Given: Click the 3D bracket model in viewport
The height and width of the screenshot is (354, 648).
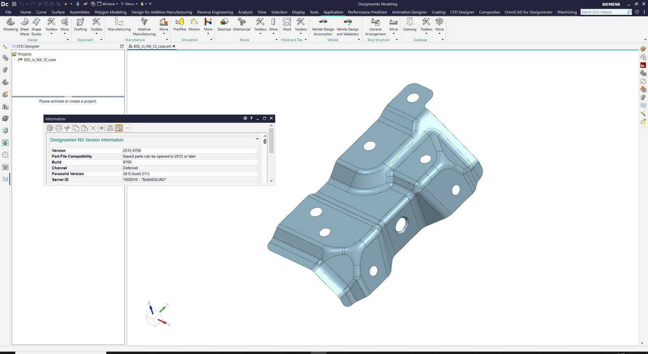Looking at the screenshot, I should coord(375,195).
